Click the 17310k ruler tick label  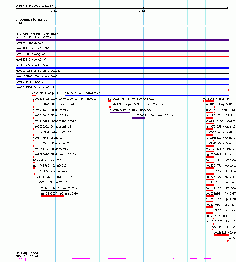tap(55, 11)
